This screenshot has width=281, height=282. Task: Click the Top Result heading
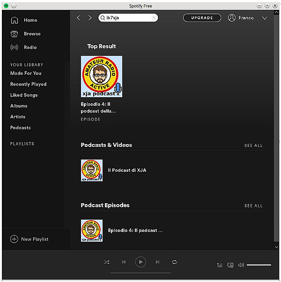(102, 46)
